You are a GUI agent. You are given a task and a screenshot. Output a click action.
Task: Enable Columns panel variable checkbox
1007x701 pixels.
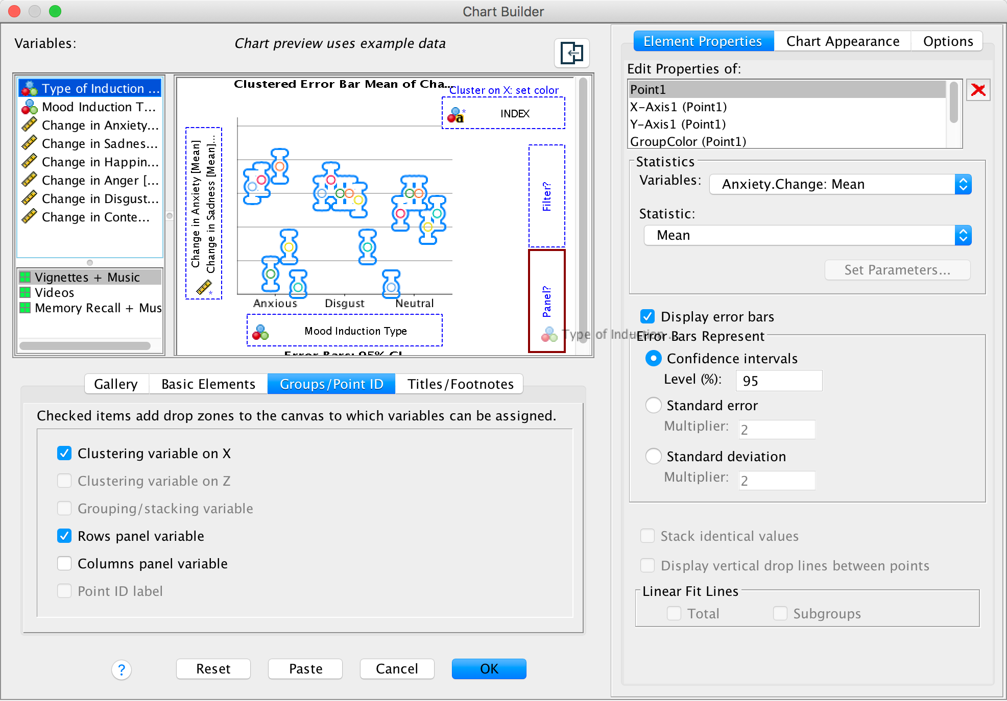click(64, 563)
